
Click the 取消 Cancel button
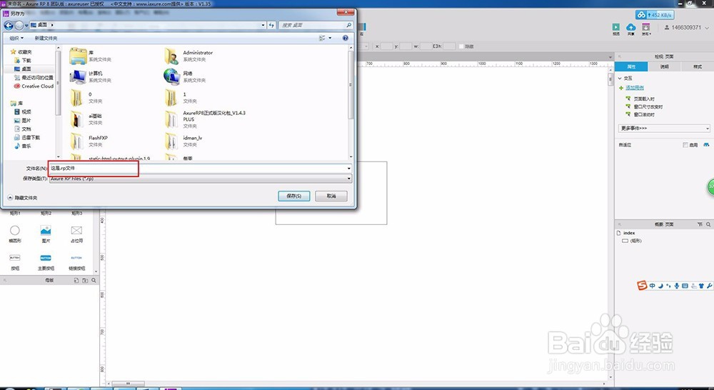pyautogui.click(x=331, y=196)
